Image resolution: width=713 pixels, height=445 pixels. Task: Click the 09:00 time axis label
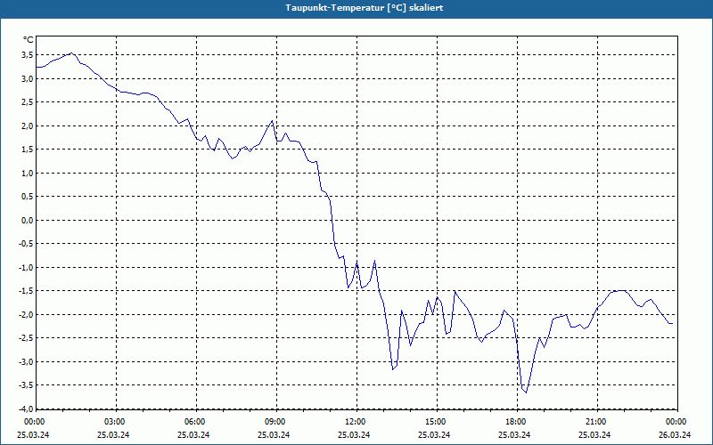pos(275,422)
